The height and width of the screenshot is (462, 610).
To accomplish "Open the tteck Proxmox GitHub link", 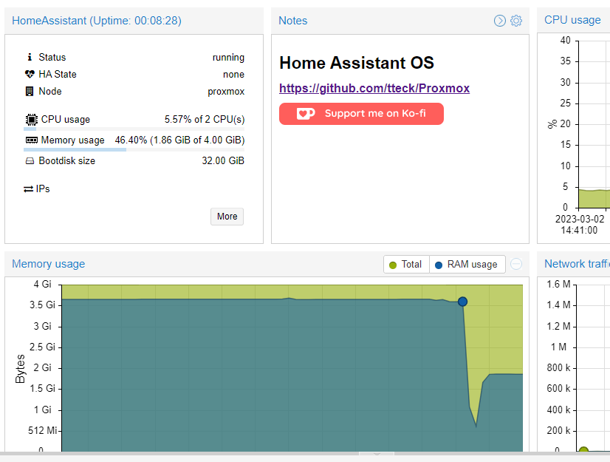I will pyautogui.click(x=374, y=88).
